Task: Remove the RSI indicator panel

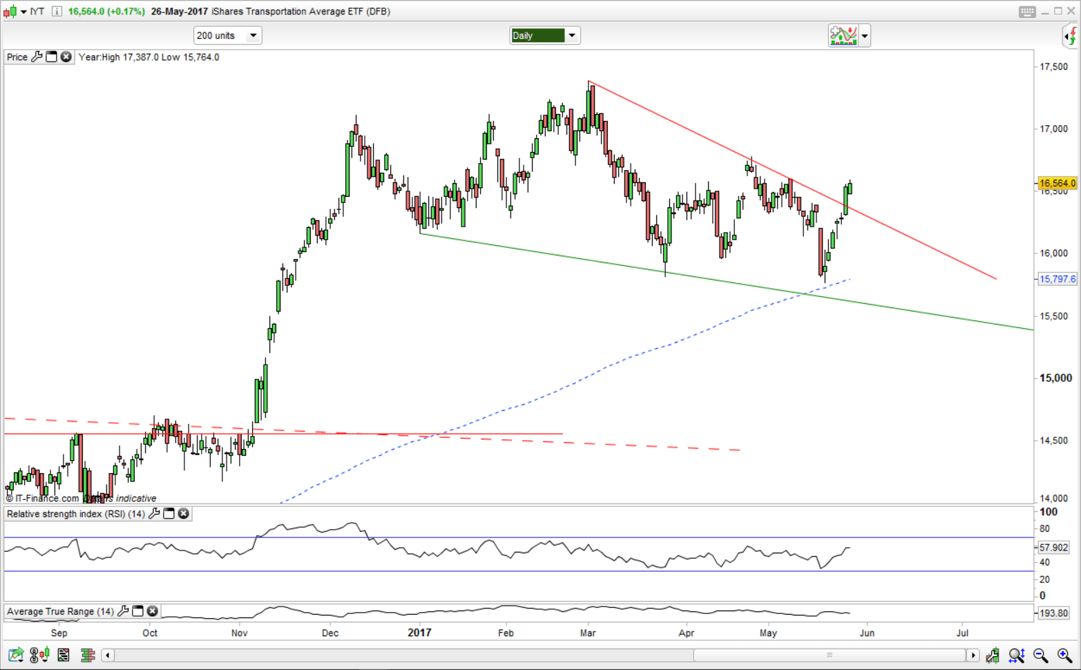Action: tap(184, 513)
